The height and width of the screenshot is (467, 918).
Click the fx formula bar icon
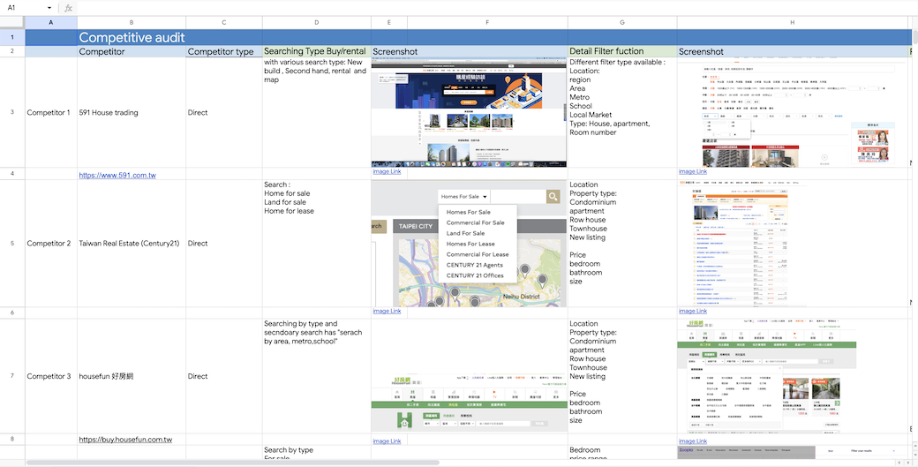coord(69,8)
